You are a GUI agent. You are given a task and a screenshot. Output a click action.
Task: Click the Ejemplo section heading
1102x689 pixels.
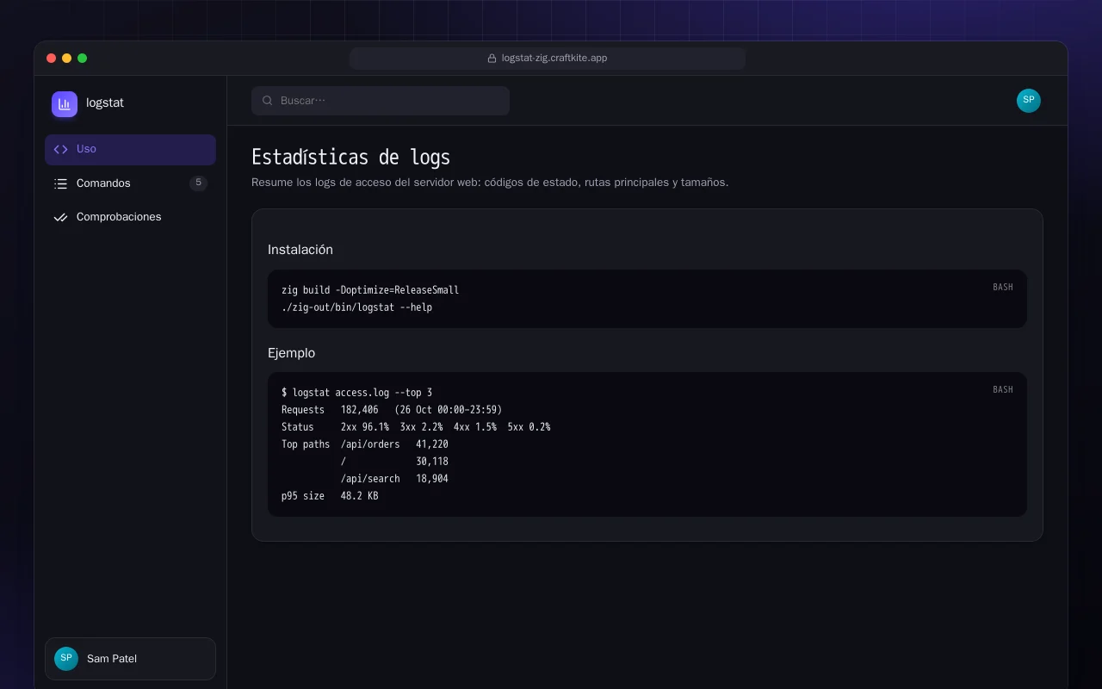pos(292,353)
